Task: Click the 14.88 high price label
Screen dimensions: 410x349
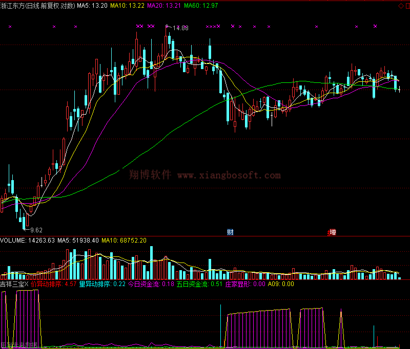Action: (x=180, y=28)
